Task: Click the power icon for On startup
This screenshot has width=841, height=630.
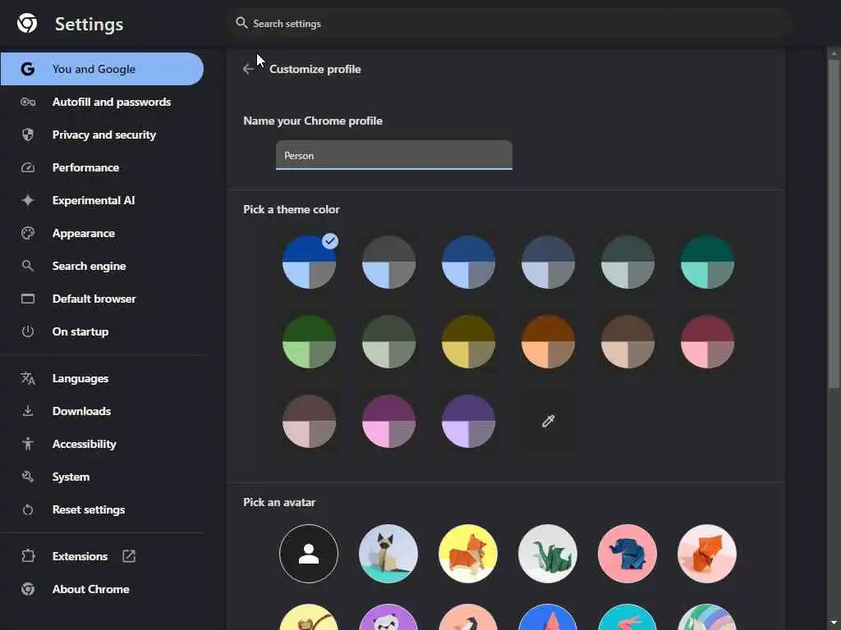Action: 28,331
